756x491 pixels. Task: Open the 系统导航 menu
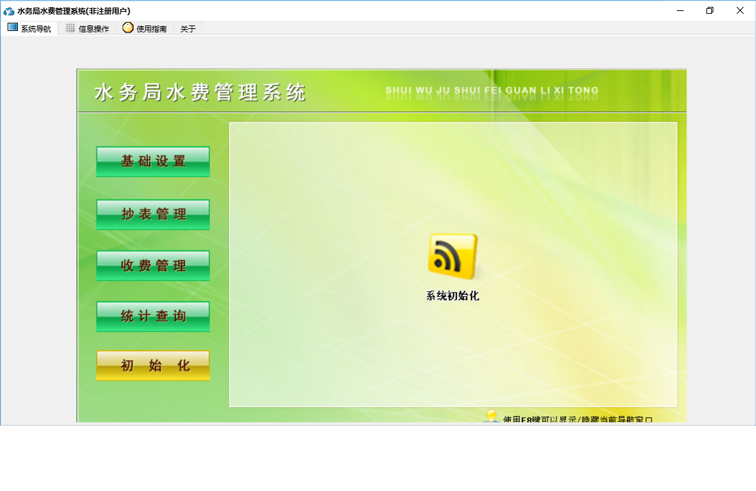[x=30, y=28]
